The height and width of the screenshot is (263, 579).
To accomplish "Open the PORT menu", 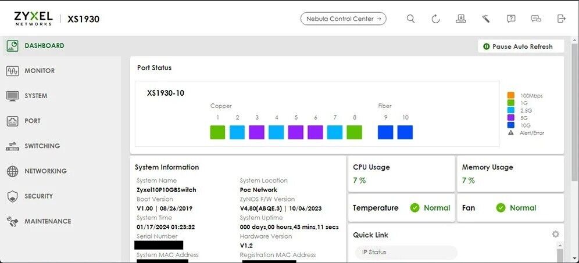I will click(x=33, y=121).
